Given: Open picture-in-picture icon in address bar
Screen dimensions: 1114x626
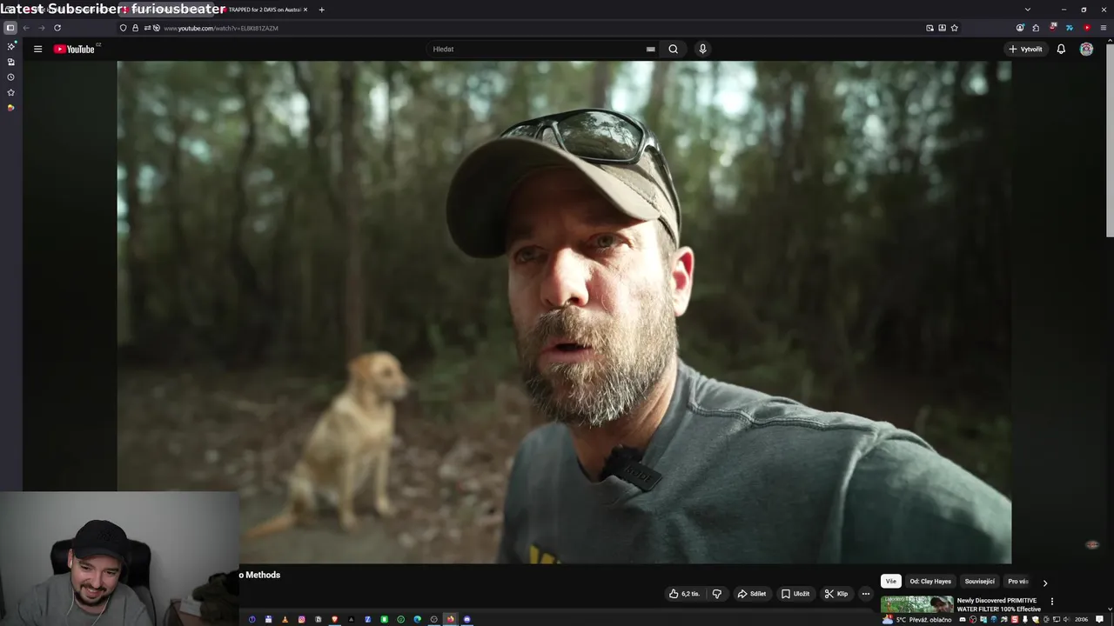Looking at the screenshot, I should (929, 28).
